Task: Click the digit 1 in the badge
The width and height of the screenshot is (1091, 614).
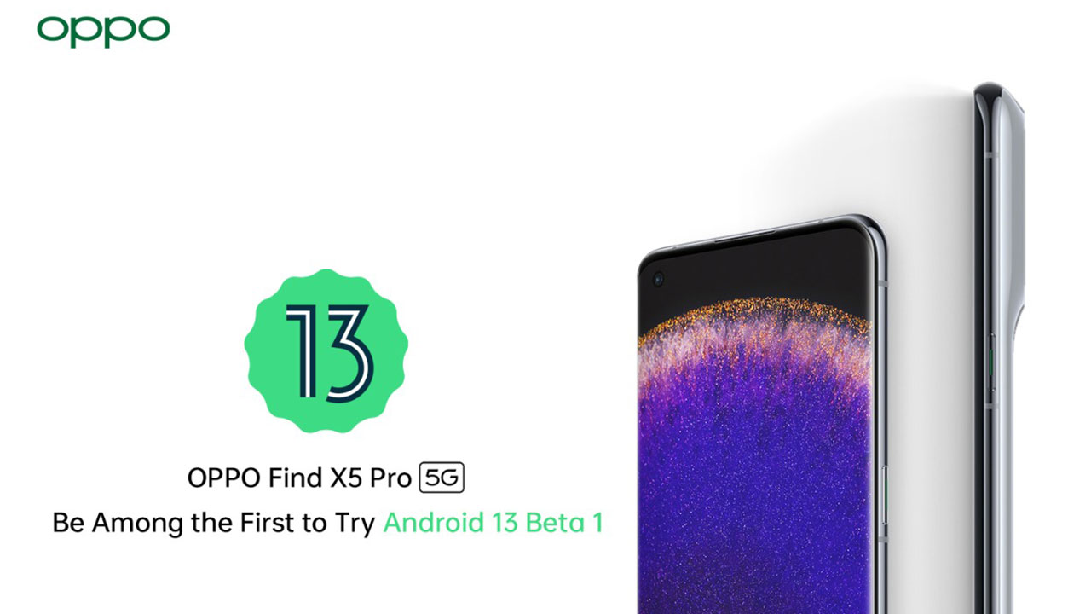Action: tap(301, 351)
